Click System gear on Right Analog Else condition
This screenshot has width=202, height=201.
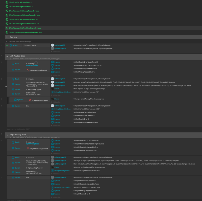(13, 177)
